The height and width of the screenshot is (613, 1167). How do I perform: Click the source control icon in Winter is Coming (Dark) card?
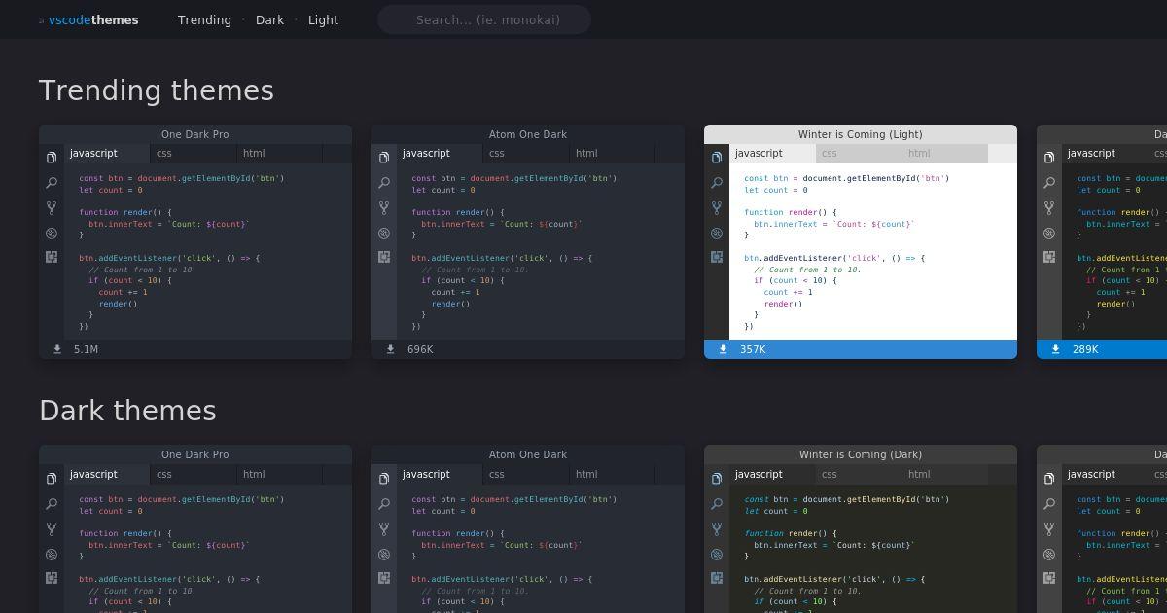717,528
